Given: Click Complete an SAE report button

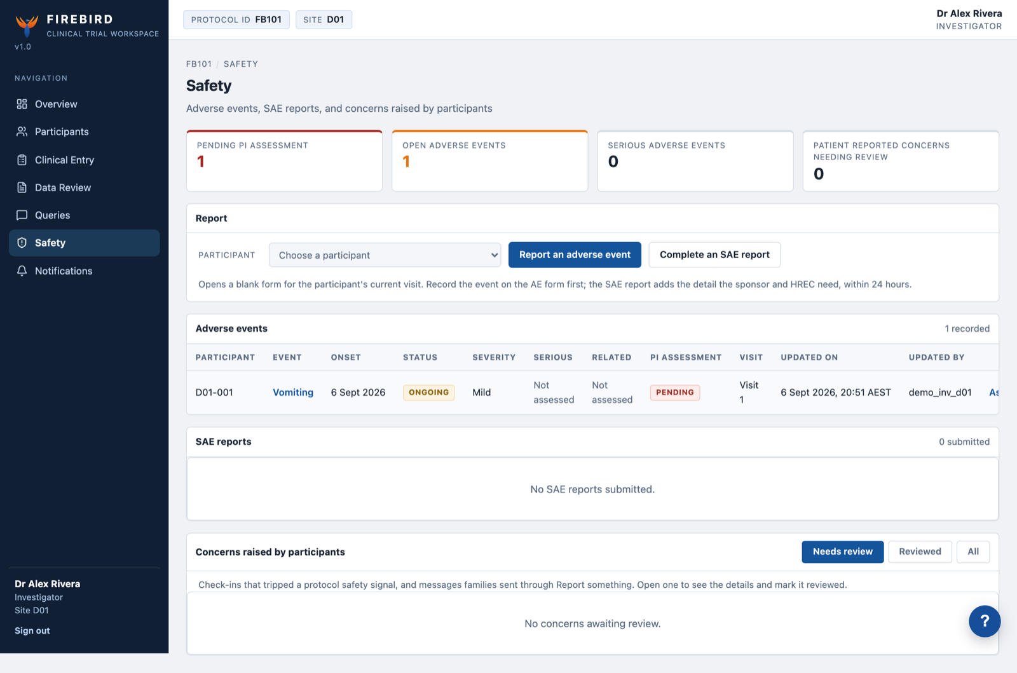Looking at the screenshot, I should point(714,255).
